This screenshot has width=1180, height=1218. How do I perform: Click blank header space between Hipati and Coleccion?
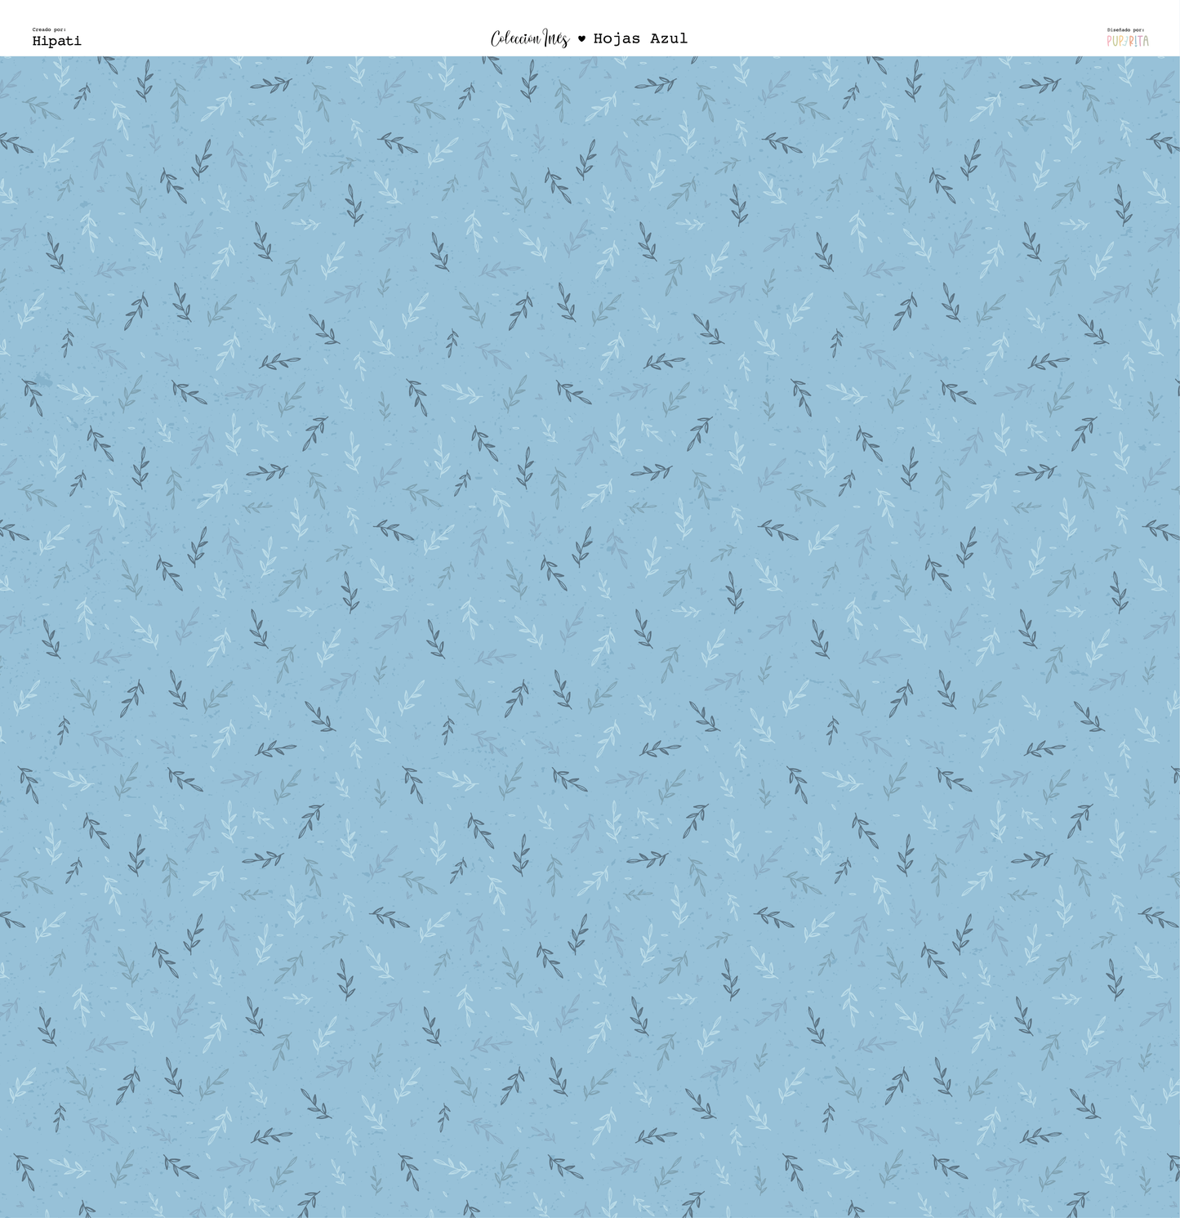[x=286, y=33]
